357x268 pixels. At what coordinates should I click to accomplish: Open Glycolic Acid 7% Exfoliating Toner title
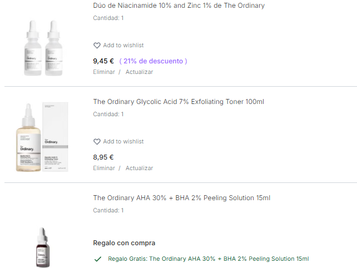click(178, 102)
